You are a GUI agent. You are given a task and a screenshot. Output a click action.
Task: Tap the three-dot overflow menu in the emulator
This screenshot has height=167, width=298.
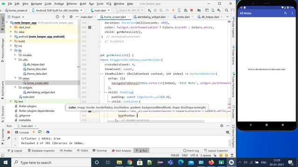(x=292, y=13)
